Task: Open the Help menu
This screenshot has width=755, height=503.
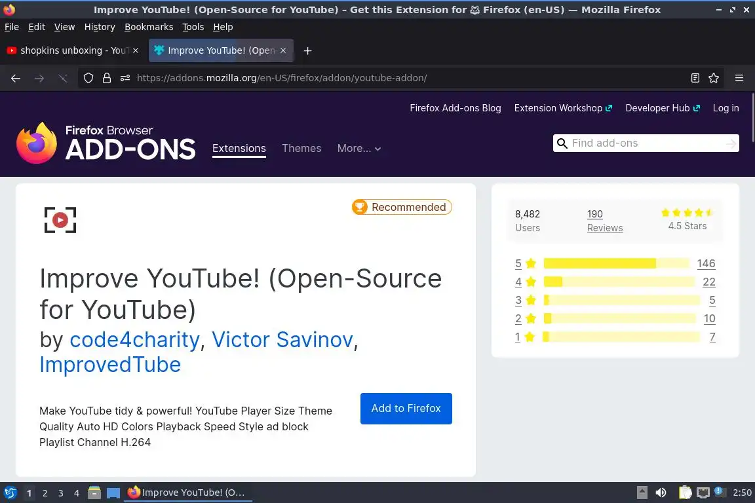Action: [223, 27]
